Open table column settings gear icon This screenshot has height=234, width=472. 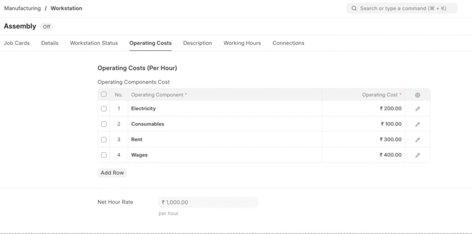[417, 95]
